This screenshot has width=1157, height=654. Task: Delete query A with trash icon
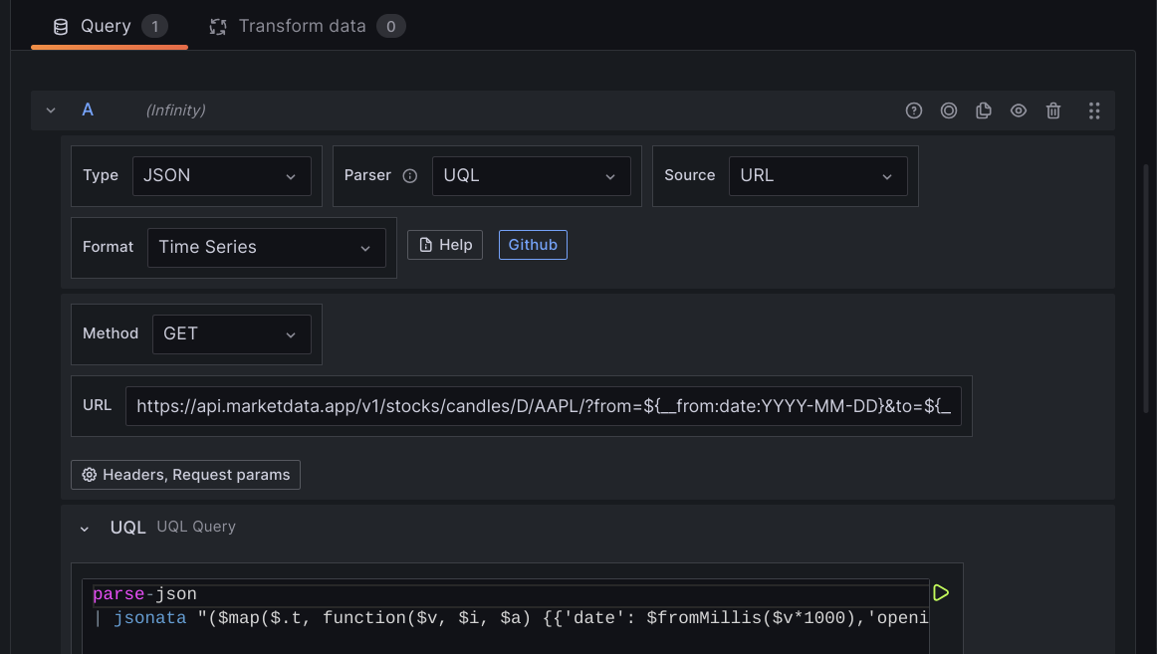(x=1053, y=110)
